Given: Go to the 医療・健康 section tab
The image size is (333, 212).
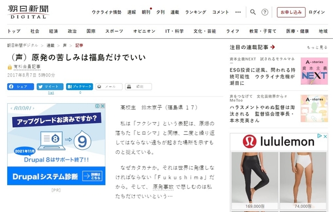Looking at the screenshot, I should coord(297,31).
